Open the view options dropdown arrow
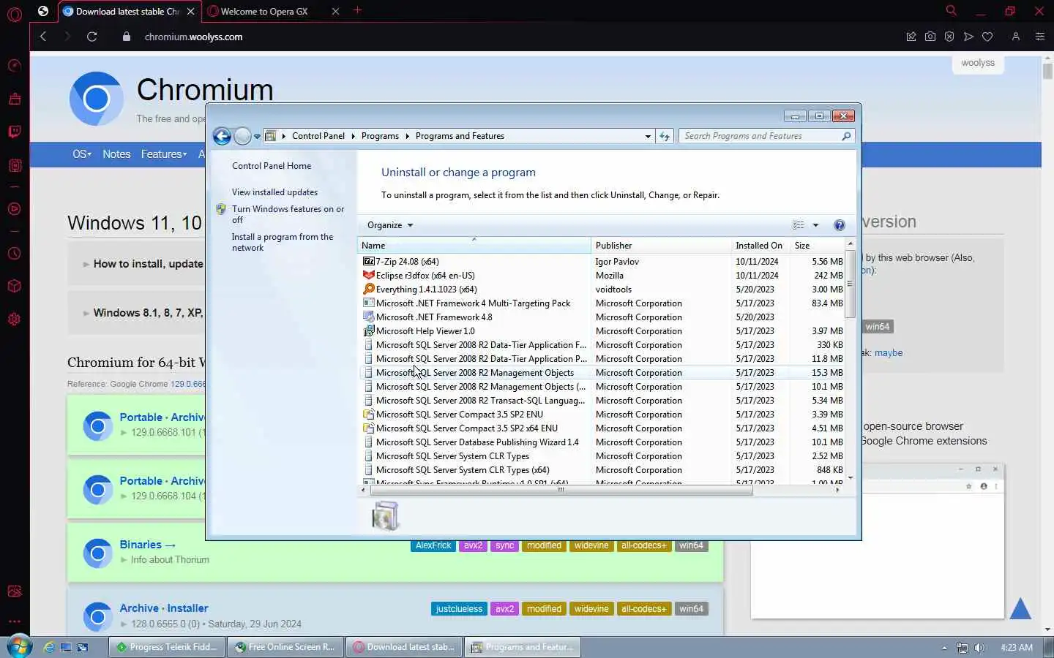This screenshot has height=658, width=1054. point(815,225)
